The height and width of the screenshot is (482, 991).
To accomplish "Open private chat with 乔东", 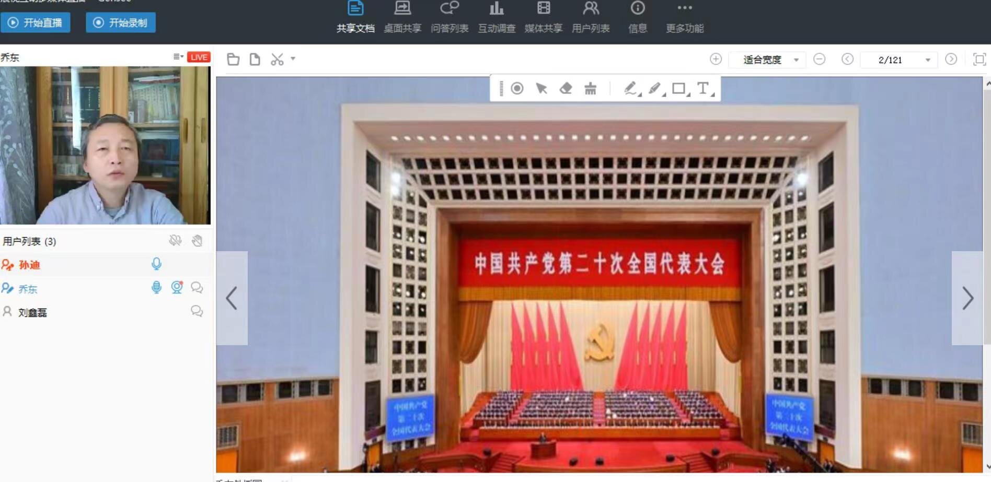I will pos(197,287).
